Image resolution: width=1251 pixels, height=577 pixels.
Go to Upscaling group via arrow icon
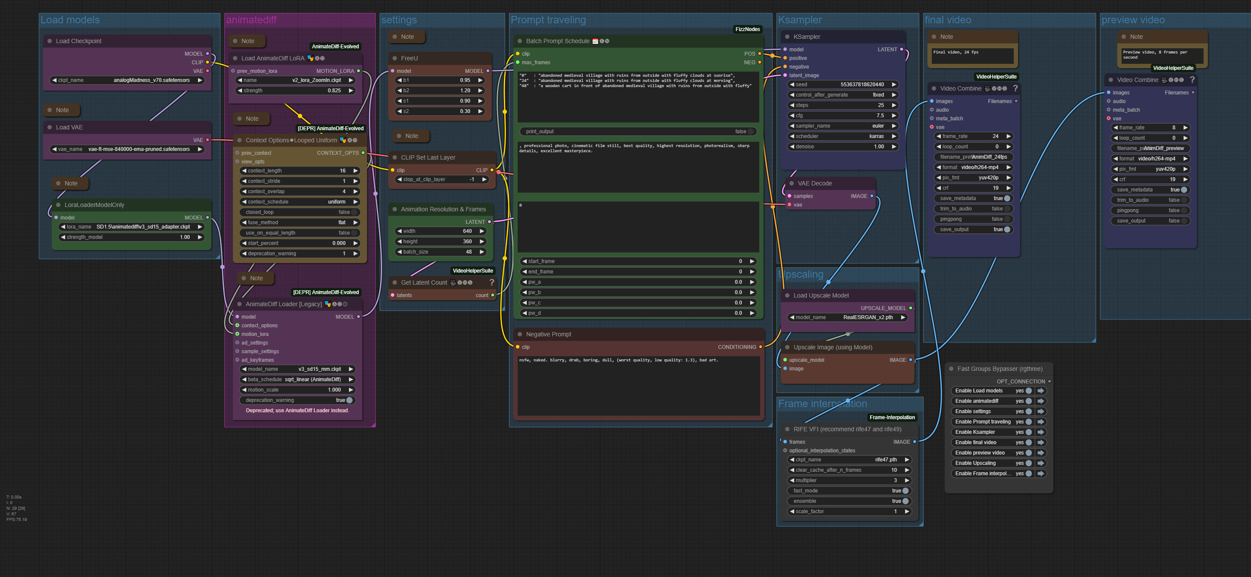coord(1041,463)
